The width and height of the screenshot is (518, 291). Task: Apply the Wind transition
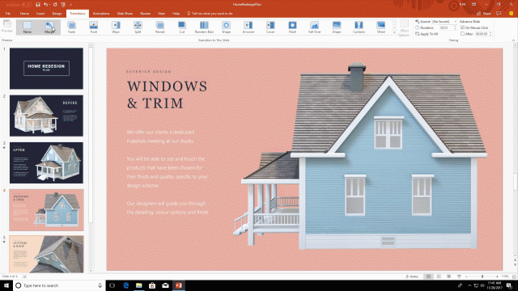click(381, 27)
